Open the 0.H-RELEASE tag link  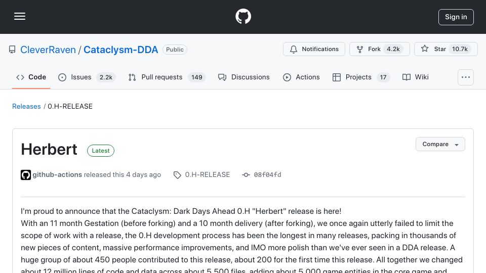point(208,174)
